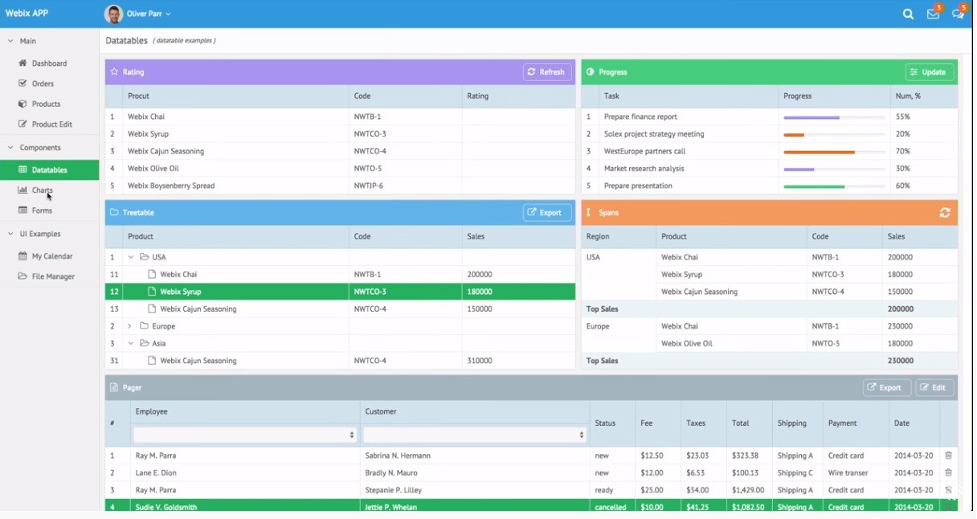
Task: Collapse the Main sidebar section
Action: point(11,41)
